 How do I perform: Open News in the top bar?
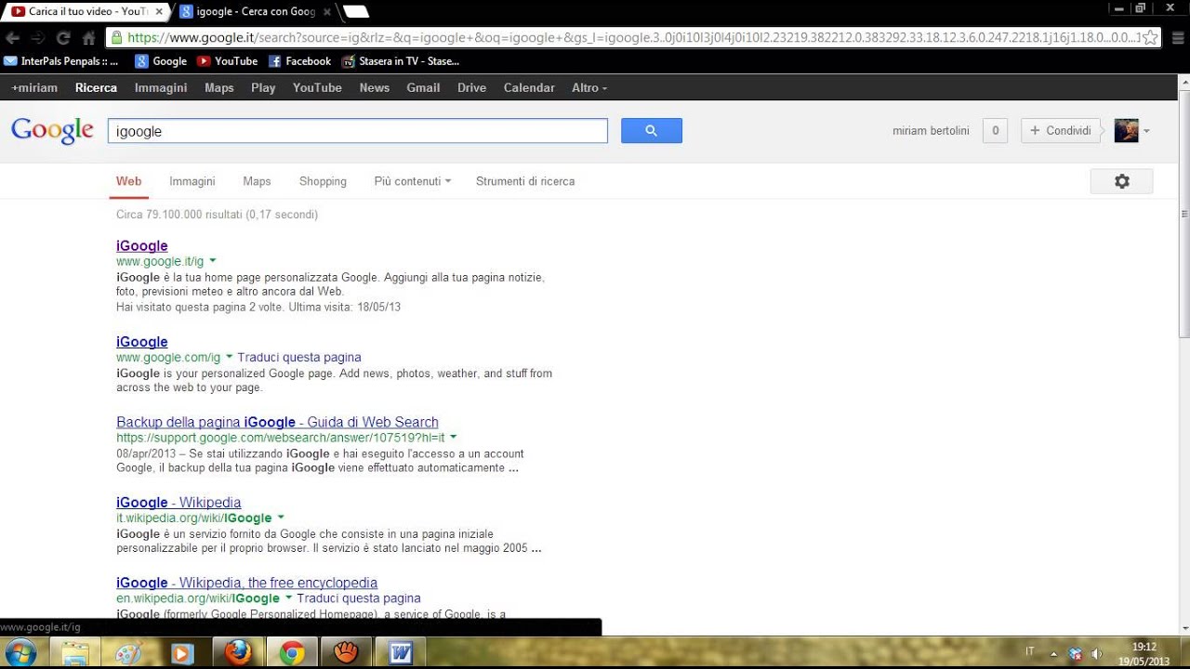(375, 87)
